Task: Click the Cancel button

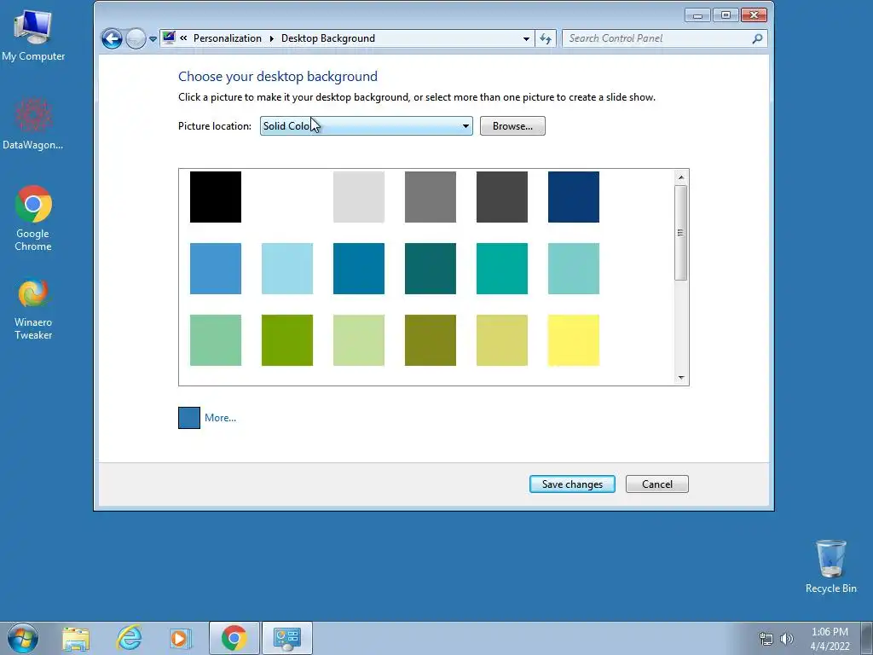Action: 657,484
